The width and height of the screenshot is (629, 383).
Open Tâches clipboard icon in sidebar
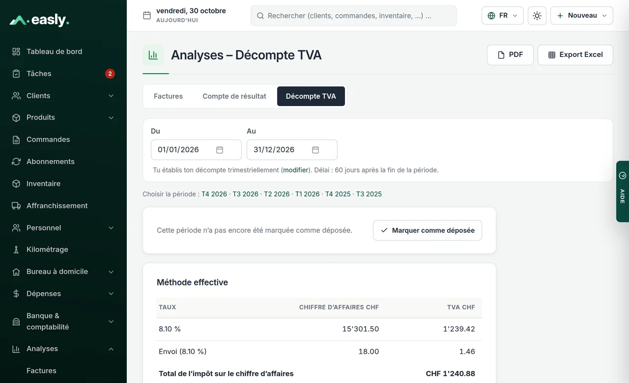16,74
